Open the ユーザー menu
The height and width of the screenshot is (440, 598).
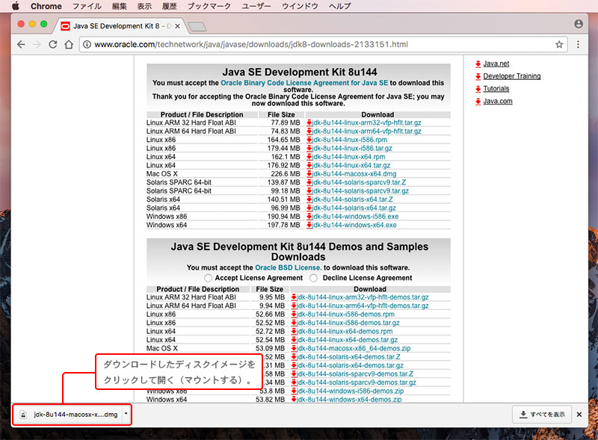pyautogui.click(x=256, y=6)
